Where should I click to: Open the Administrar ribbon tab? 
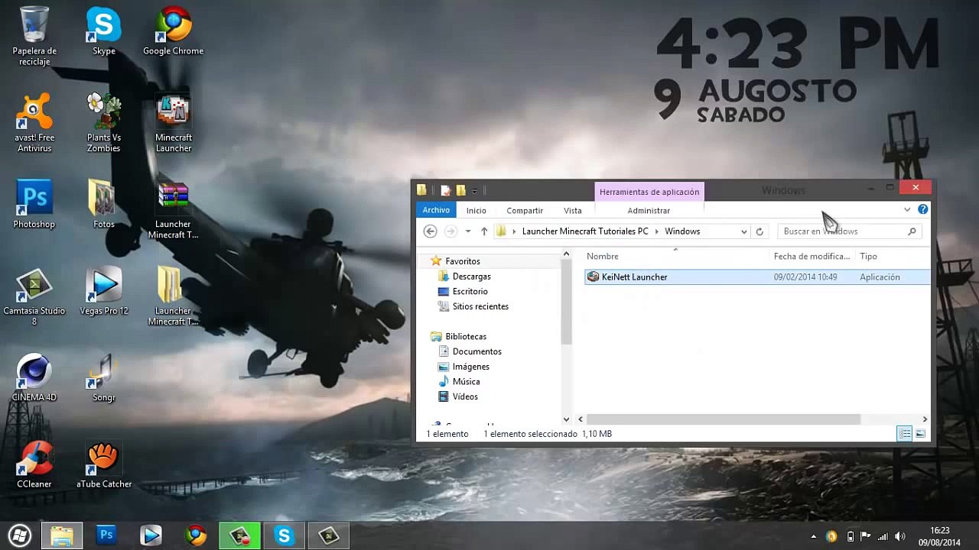pyautogui.click(x=649, y=211)
